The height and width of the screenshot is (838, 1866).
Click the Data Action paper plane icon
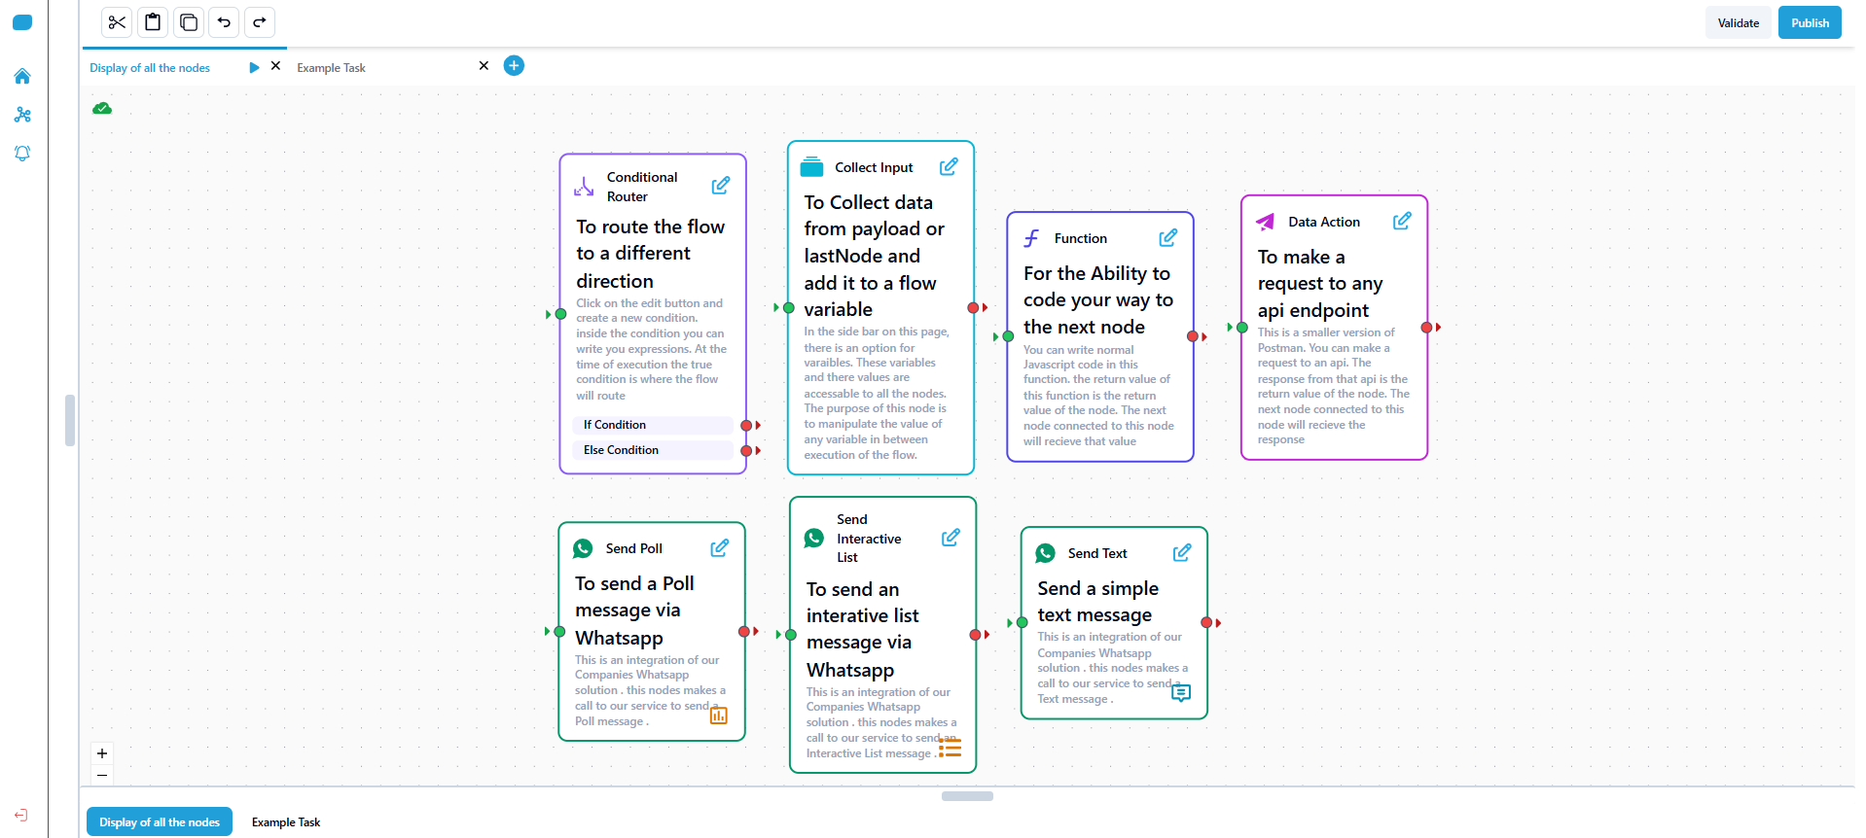[1265, 222]
